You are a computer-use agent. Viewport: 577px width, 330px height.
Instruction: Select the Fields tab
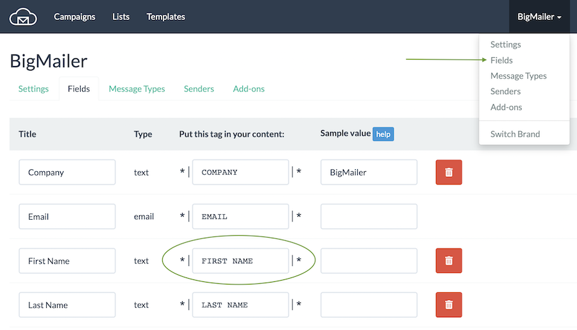(79, 88)
